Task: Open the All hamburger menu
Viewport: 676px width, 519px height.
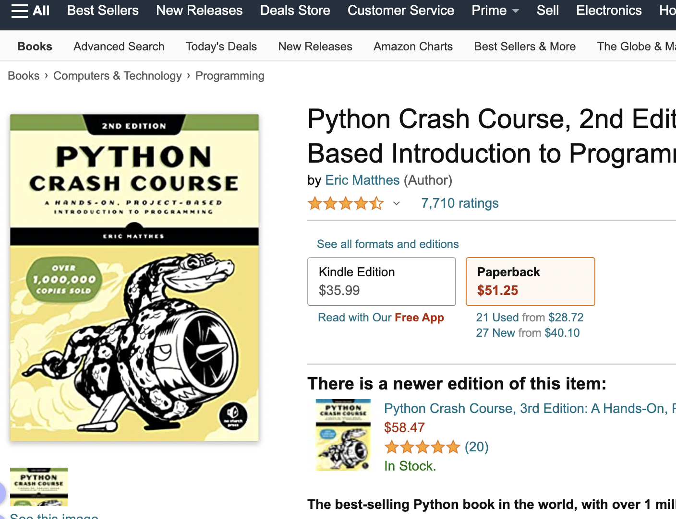Action: coord(30,11)
